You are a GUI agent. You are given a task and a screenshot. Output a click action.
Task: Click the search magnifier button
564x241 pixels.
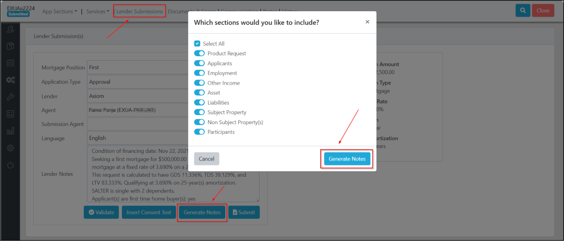[x=523, y=11]
